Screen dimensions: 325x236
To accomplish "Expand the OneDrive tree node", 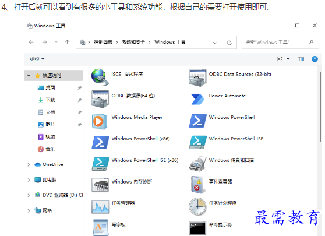I will [29, 165].
